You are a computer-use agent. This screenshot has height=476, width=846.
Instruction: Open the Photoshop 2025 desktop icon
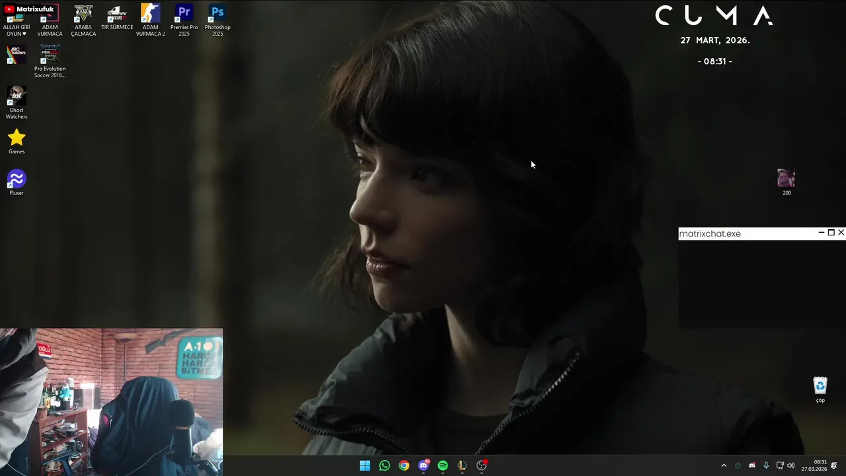click(x=217, y=21)
